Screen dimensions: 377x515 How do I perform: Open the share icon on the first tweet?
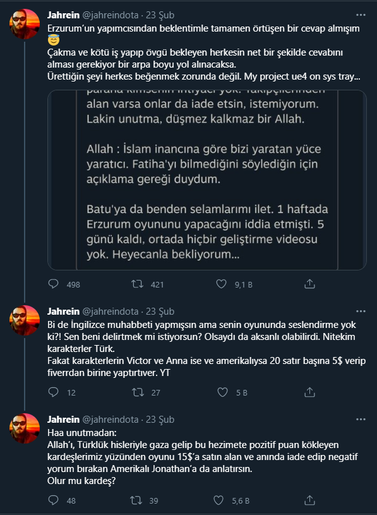[309, 284]
